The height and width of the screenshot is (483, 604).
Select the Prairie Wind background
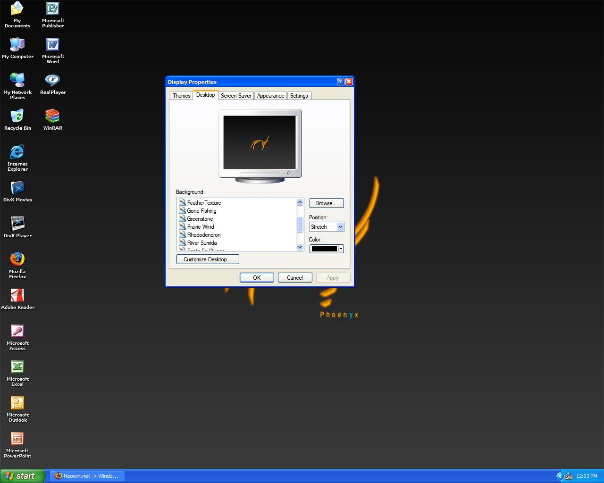click(200, 226)
